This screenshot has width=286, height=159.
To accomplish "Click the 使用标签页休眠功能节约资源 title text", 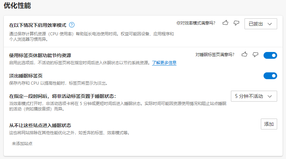I will point(40,55).
